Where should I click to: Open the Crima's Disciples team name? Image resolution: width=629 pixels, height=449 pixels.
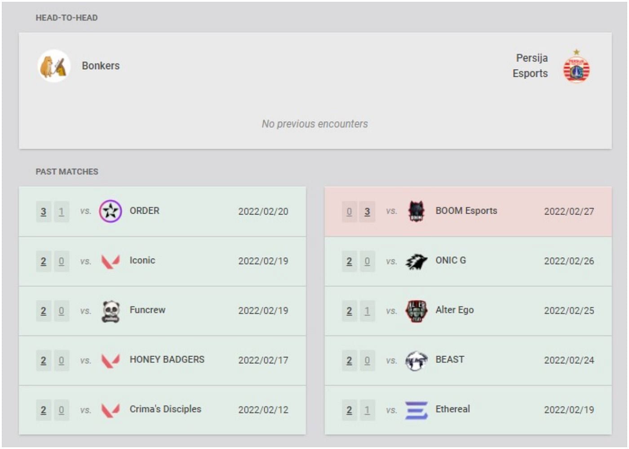point(165,409)
